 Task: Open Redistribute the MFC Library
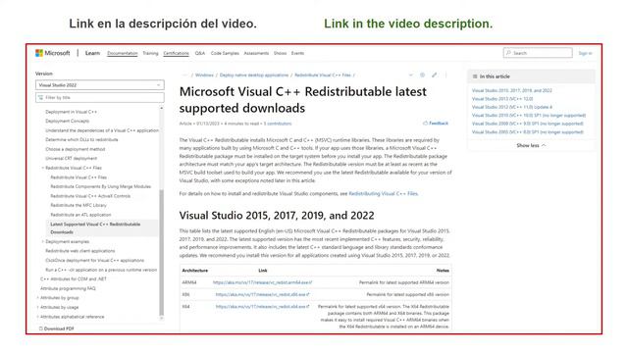(78, 205)
